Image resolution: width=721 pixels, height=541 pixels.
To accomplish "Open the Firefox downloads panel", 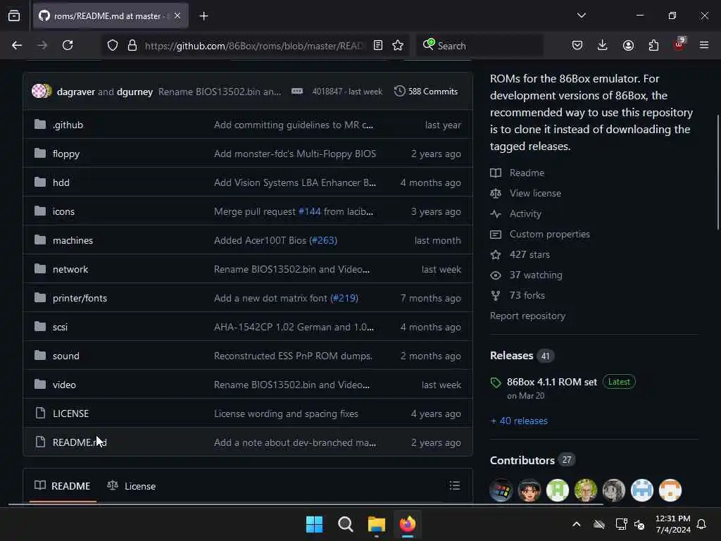I will click(x=603, y=45).
